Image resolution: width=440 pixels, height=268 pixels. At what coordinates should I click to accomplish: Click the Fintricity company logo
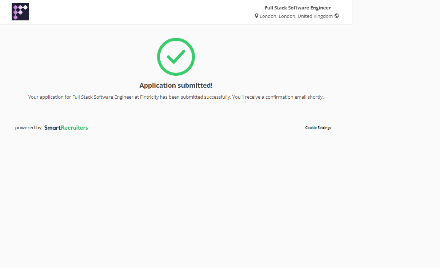click(x=20, y=12)
